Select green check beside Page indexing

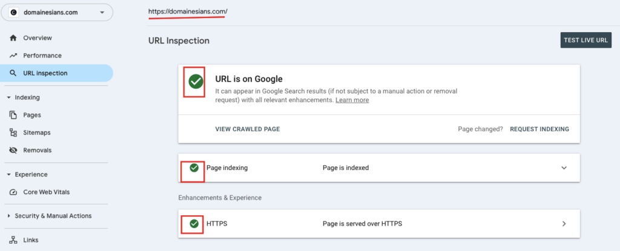[x=194, y=168]
